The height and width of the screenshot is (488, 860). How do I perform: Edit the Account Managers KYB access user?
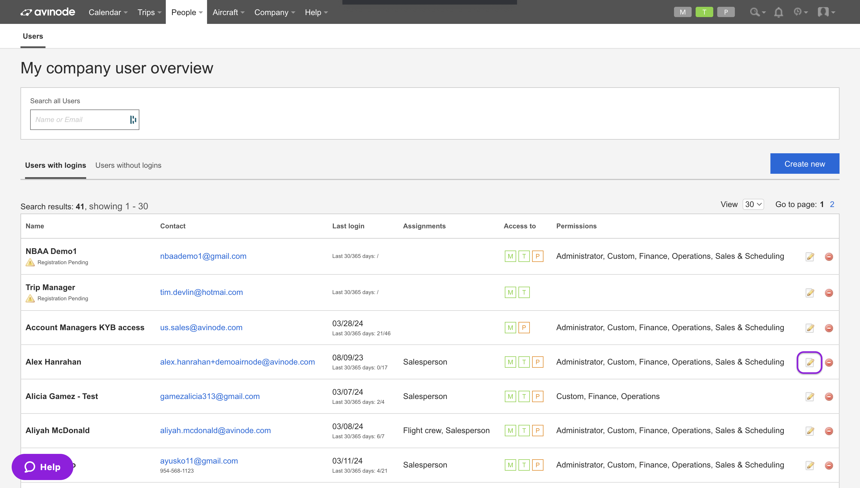tap(810, 328)
